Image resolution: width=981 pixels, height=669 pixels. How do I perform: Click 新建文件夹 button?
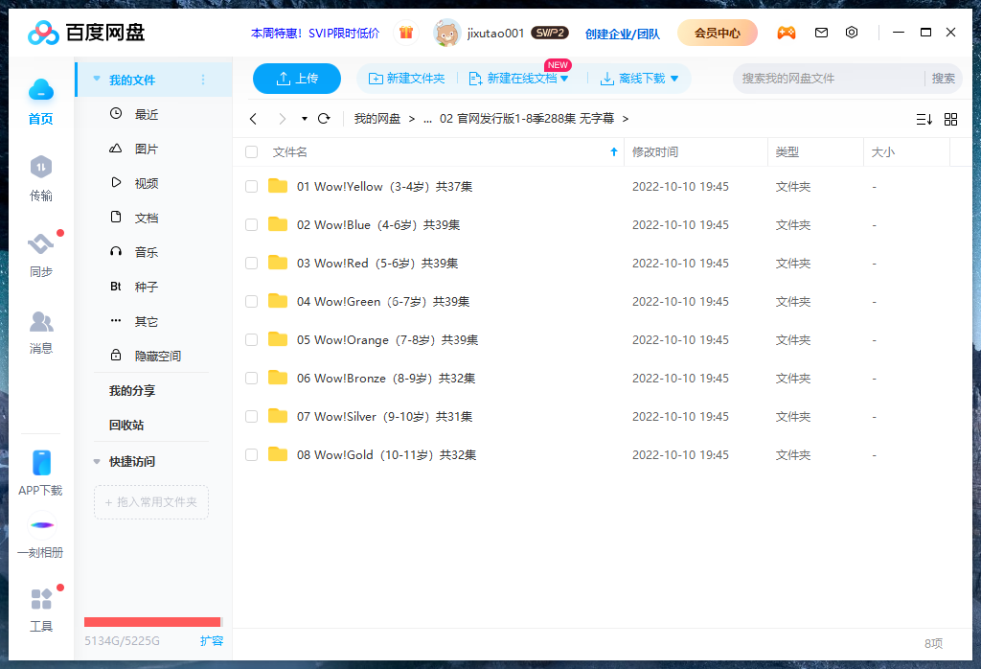(406, 79)
